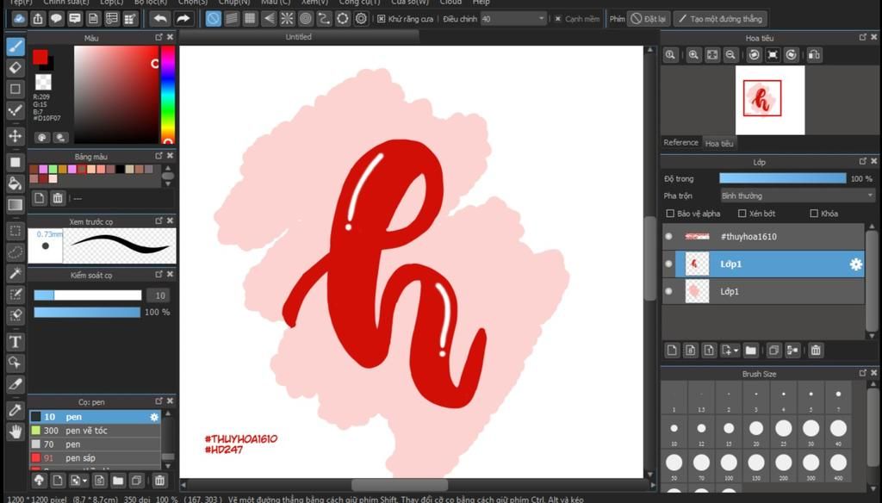Pick the Lasso selection tool
The width and height of the screenshot is (882, 503).
16,252
